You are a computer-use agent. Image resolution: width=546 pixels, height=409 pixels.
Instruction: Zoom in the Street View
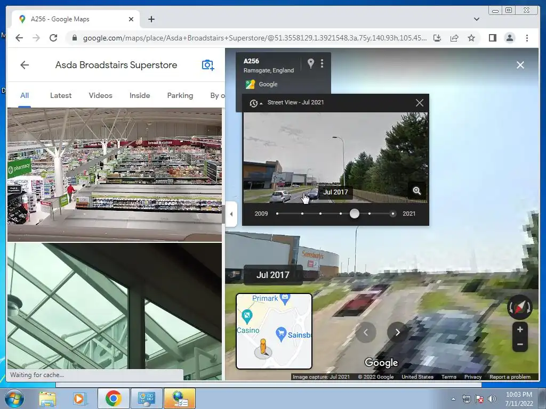click(520, 329)
